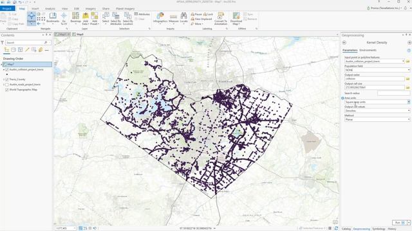Click refresh at map bottom right

point(336,228)
